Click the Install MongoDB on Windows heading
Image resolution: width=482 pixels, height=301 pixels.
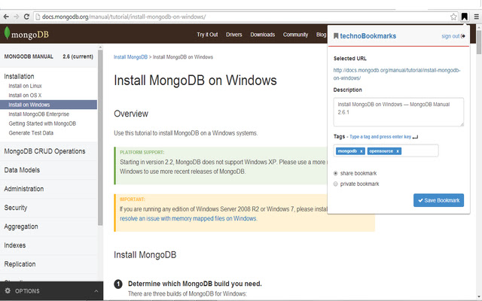tap(195, 81)
